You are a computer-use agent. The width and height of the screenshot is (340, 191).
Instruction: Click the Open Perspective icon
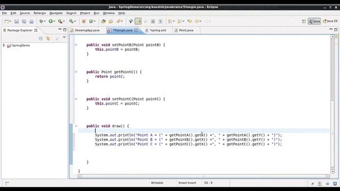[x=304, y=21]
